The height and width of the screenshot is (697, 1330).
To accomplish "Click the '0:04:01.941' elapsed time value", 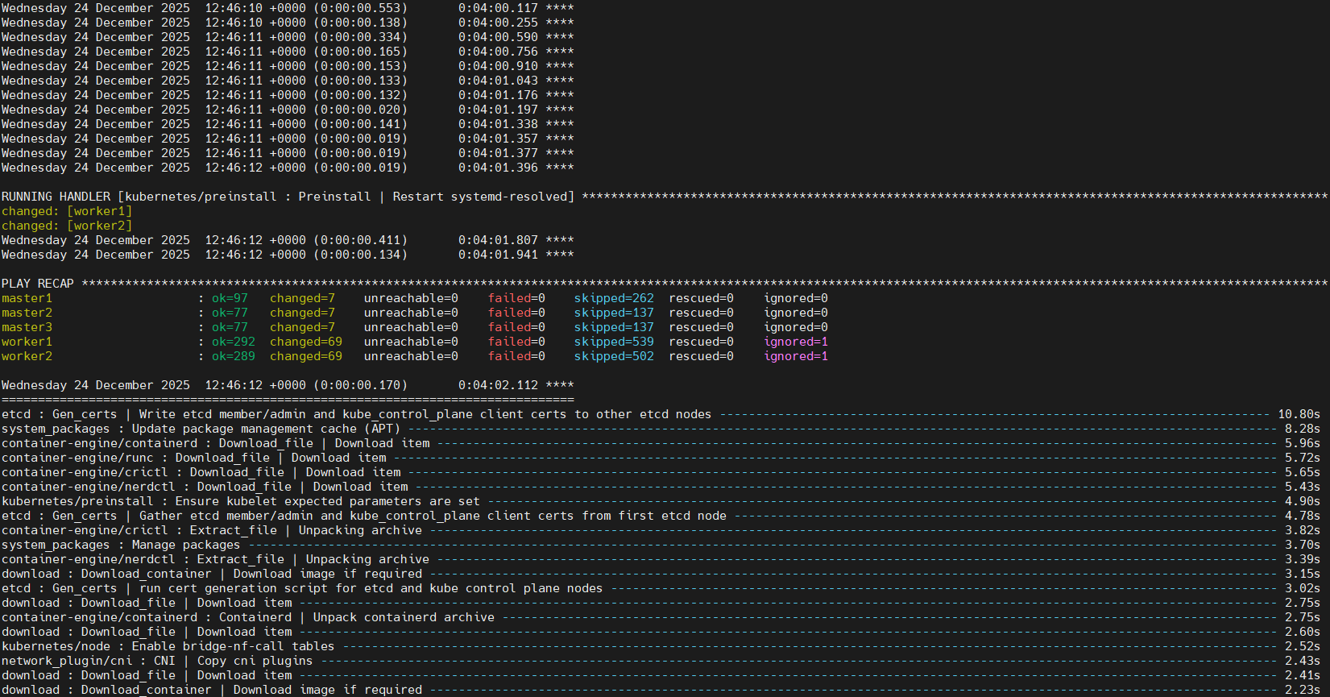I will [498, 255].
